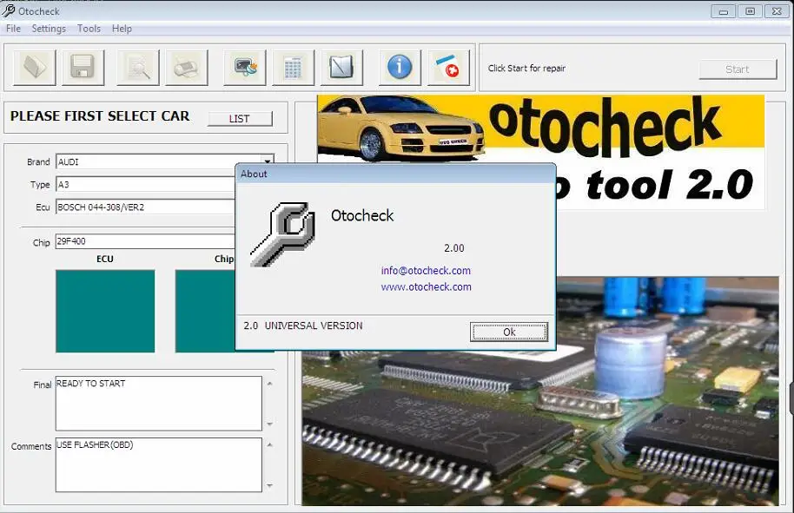Open the terminal connection toolbar icon
Viewport: 794px width, 513px height.
click(245, 68)
